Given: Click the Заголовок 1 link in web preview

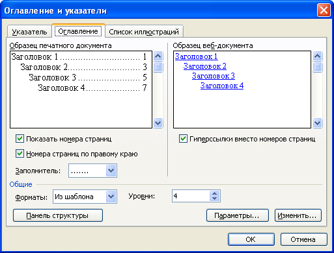Looking at the screenshot, I should pyautogui.click(x=196, y=56).
